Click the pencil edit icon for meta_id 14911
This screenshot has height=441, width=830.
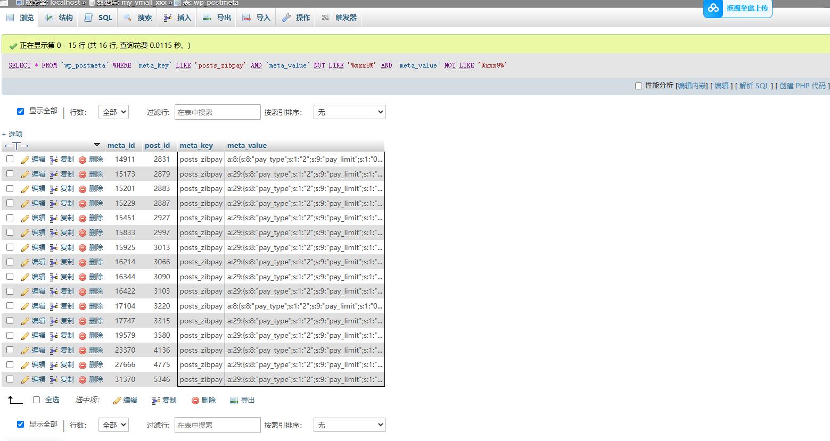click(x=25, y=160)
